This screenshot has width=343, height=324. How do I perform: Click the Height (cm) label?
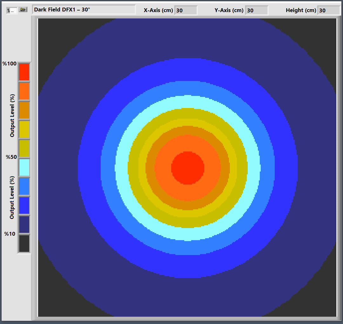[x=301, y=10]
